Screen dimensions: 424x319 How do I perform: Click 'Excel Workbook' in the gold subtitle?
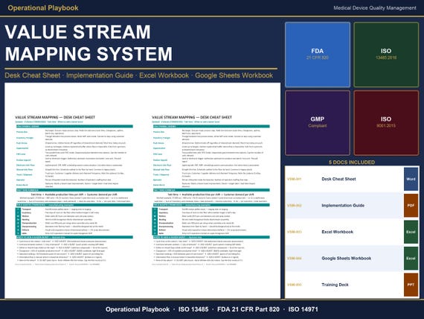point(164,75)
